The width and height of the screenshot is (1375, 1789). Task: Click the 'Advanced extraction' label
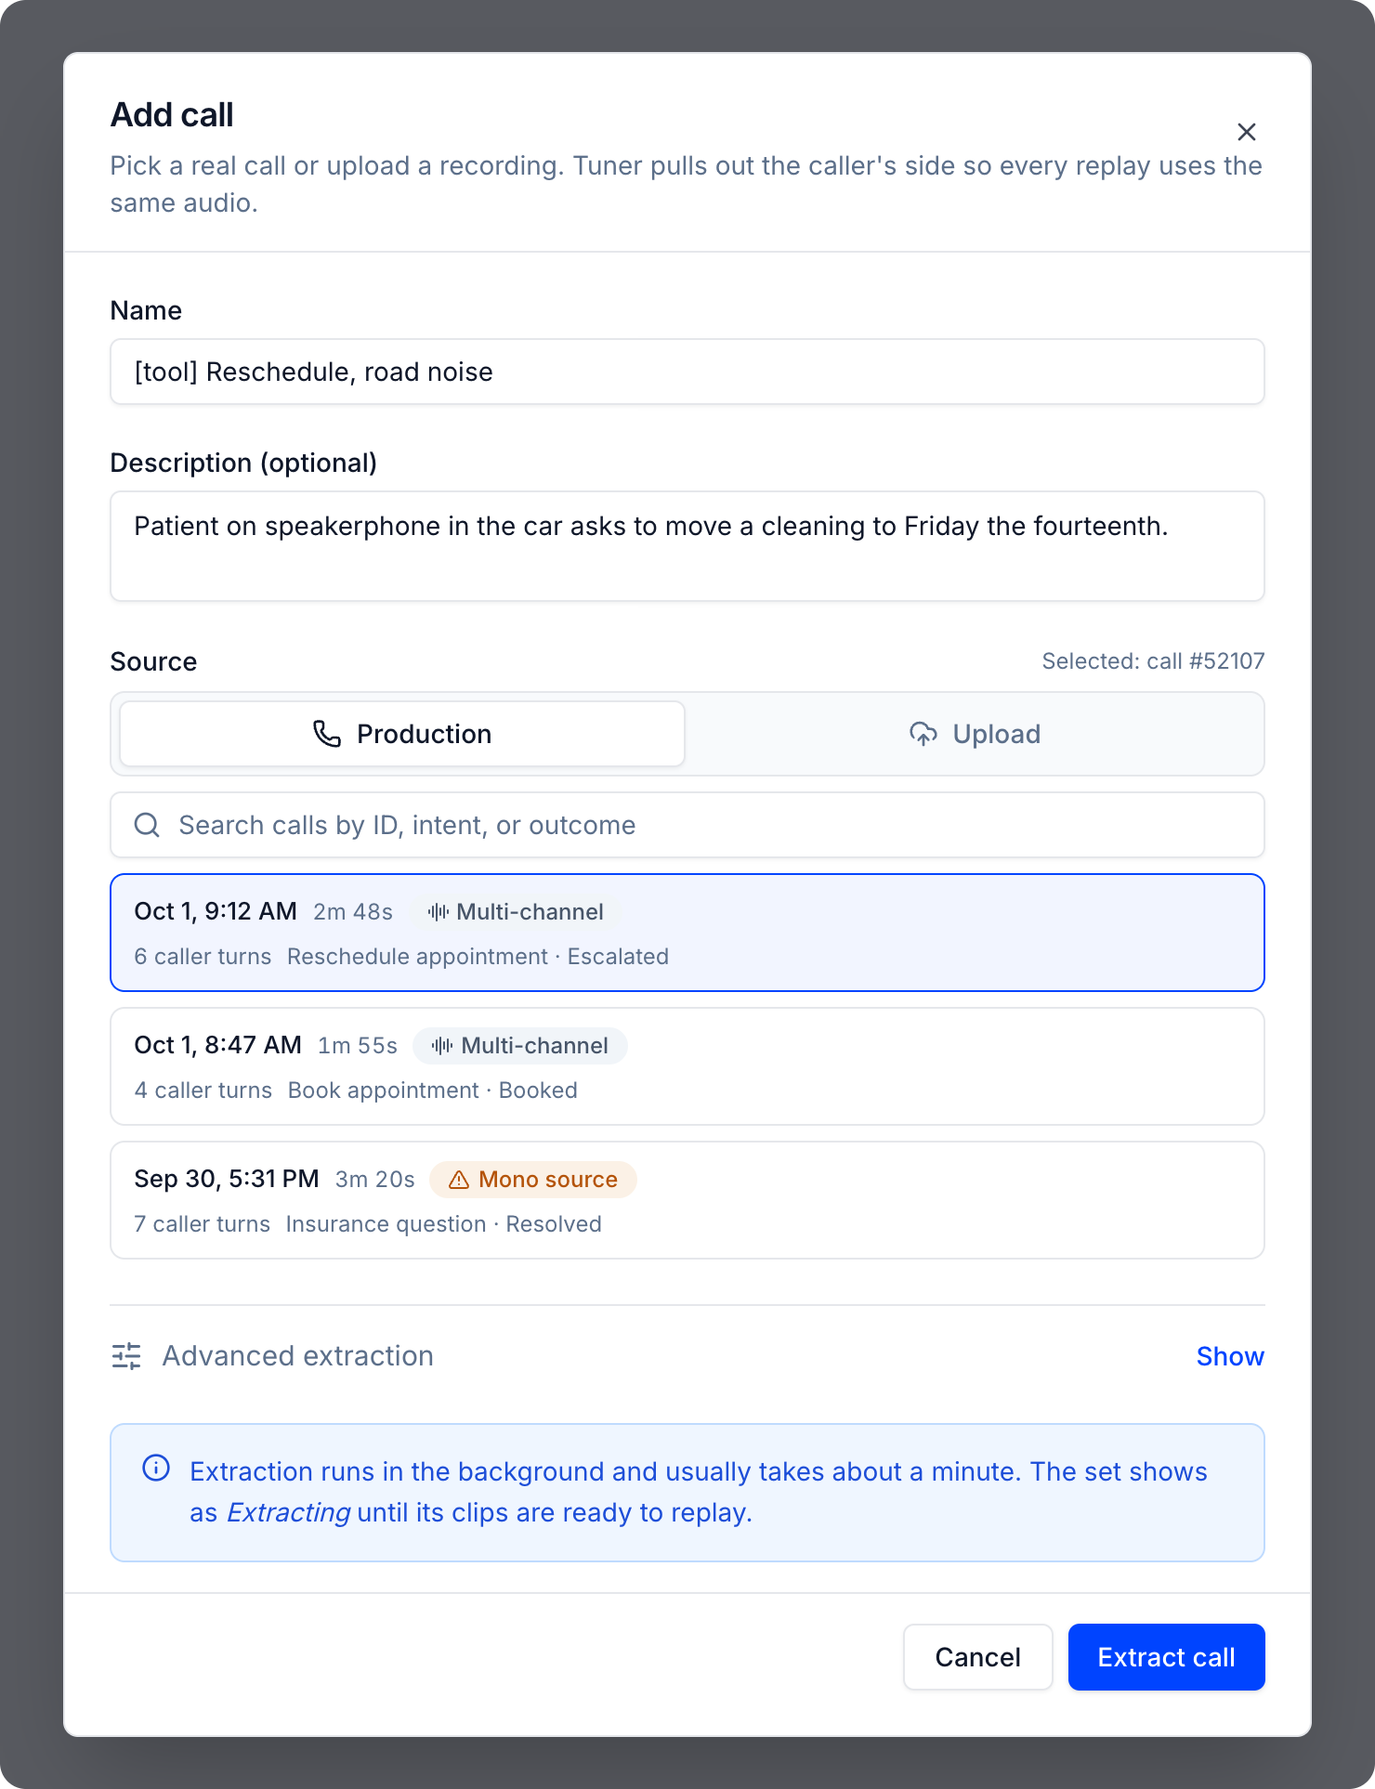click(298, 1356)
